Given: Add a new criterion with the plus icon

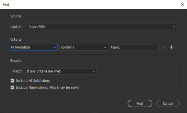Looking at the screenshot, I should pyautogui.click(x=171, y=47).
